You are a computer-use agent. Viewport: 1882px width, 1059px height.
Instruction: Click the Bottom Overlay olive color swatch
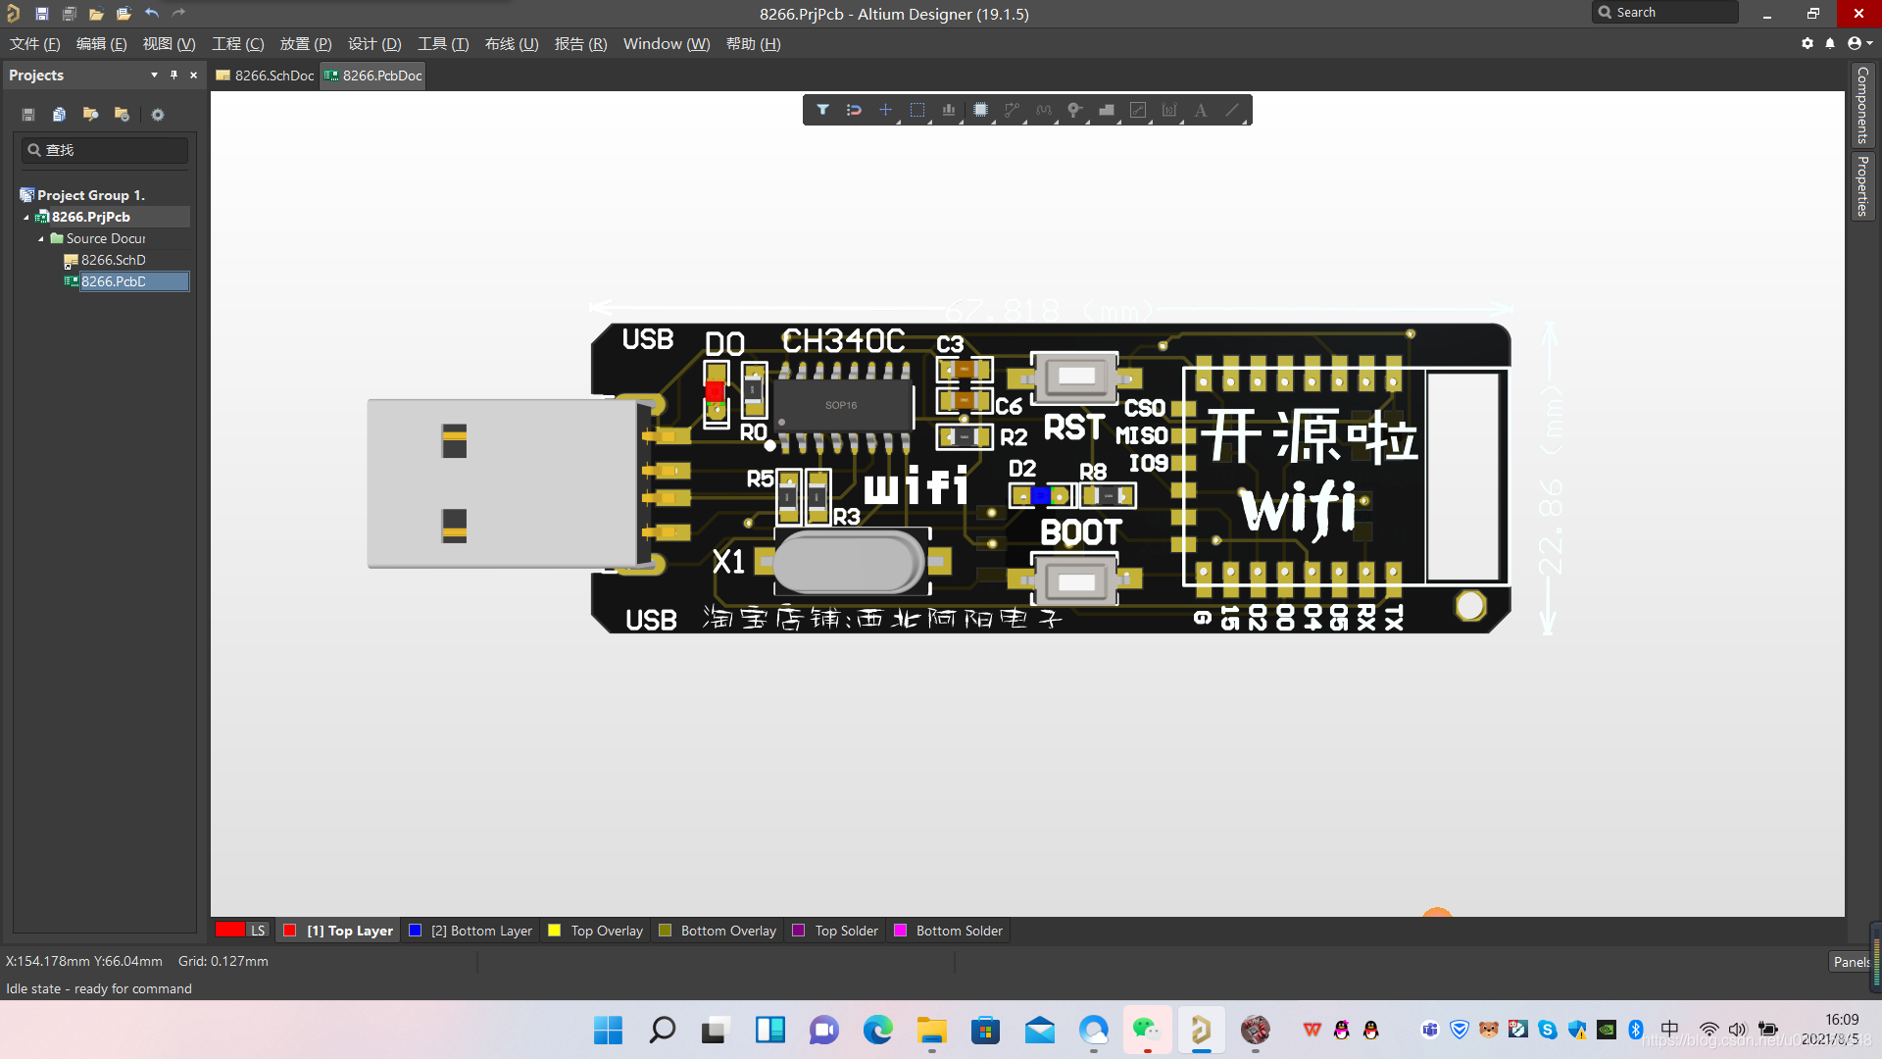[666, 931]
